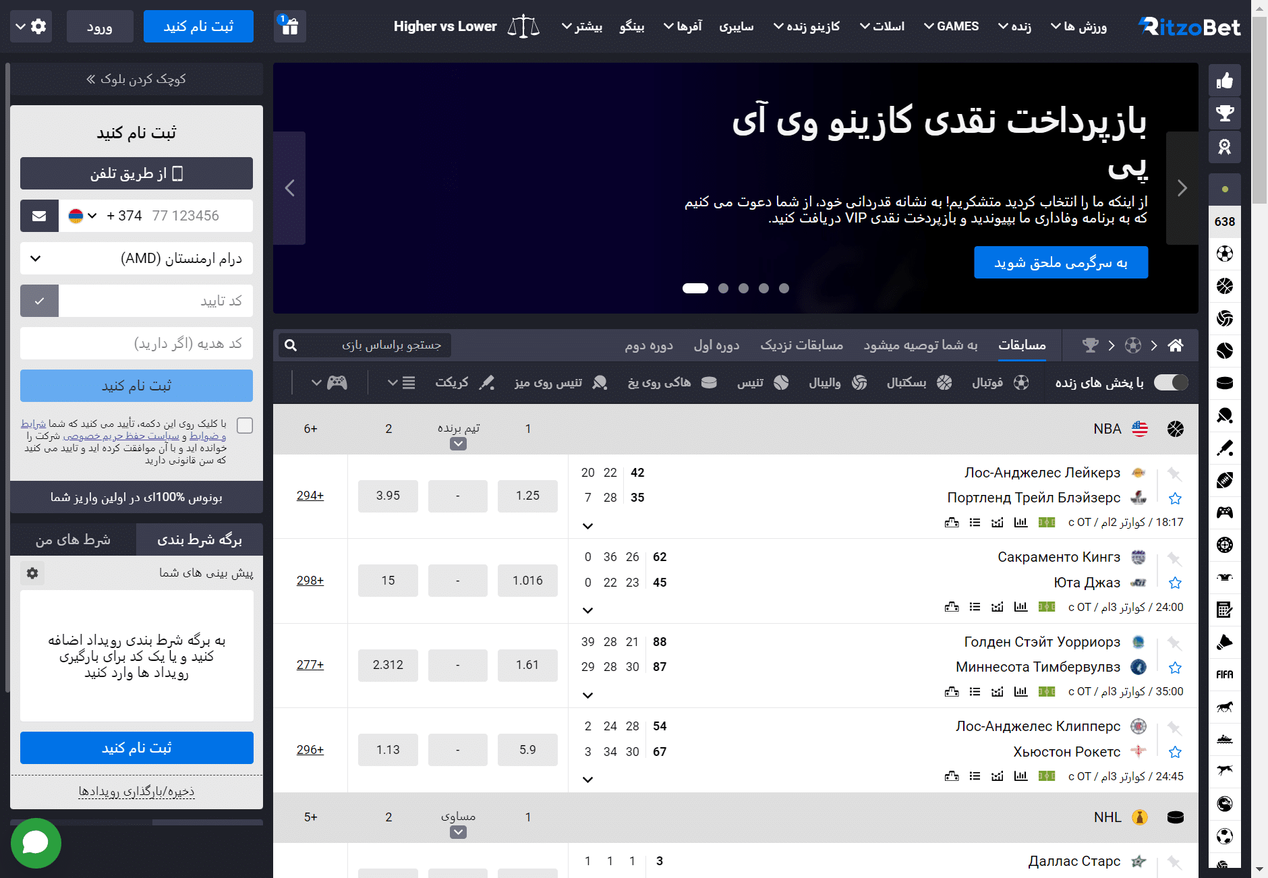1268x878 pixels.
Task: Expand the Lakers match details chevron
Action: point(587,526)
